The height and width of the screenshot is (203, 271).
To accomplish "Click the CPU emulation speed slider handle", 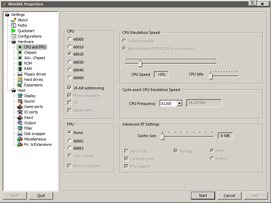I will coord(140,64).
